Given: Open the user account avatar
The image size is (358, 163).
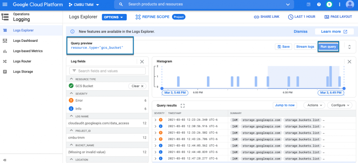Looking at the screenshot, I should click(x=349, y=5).
